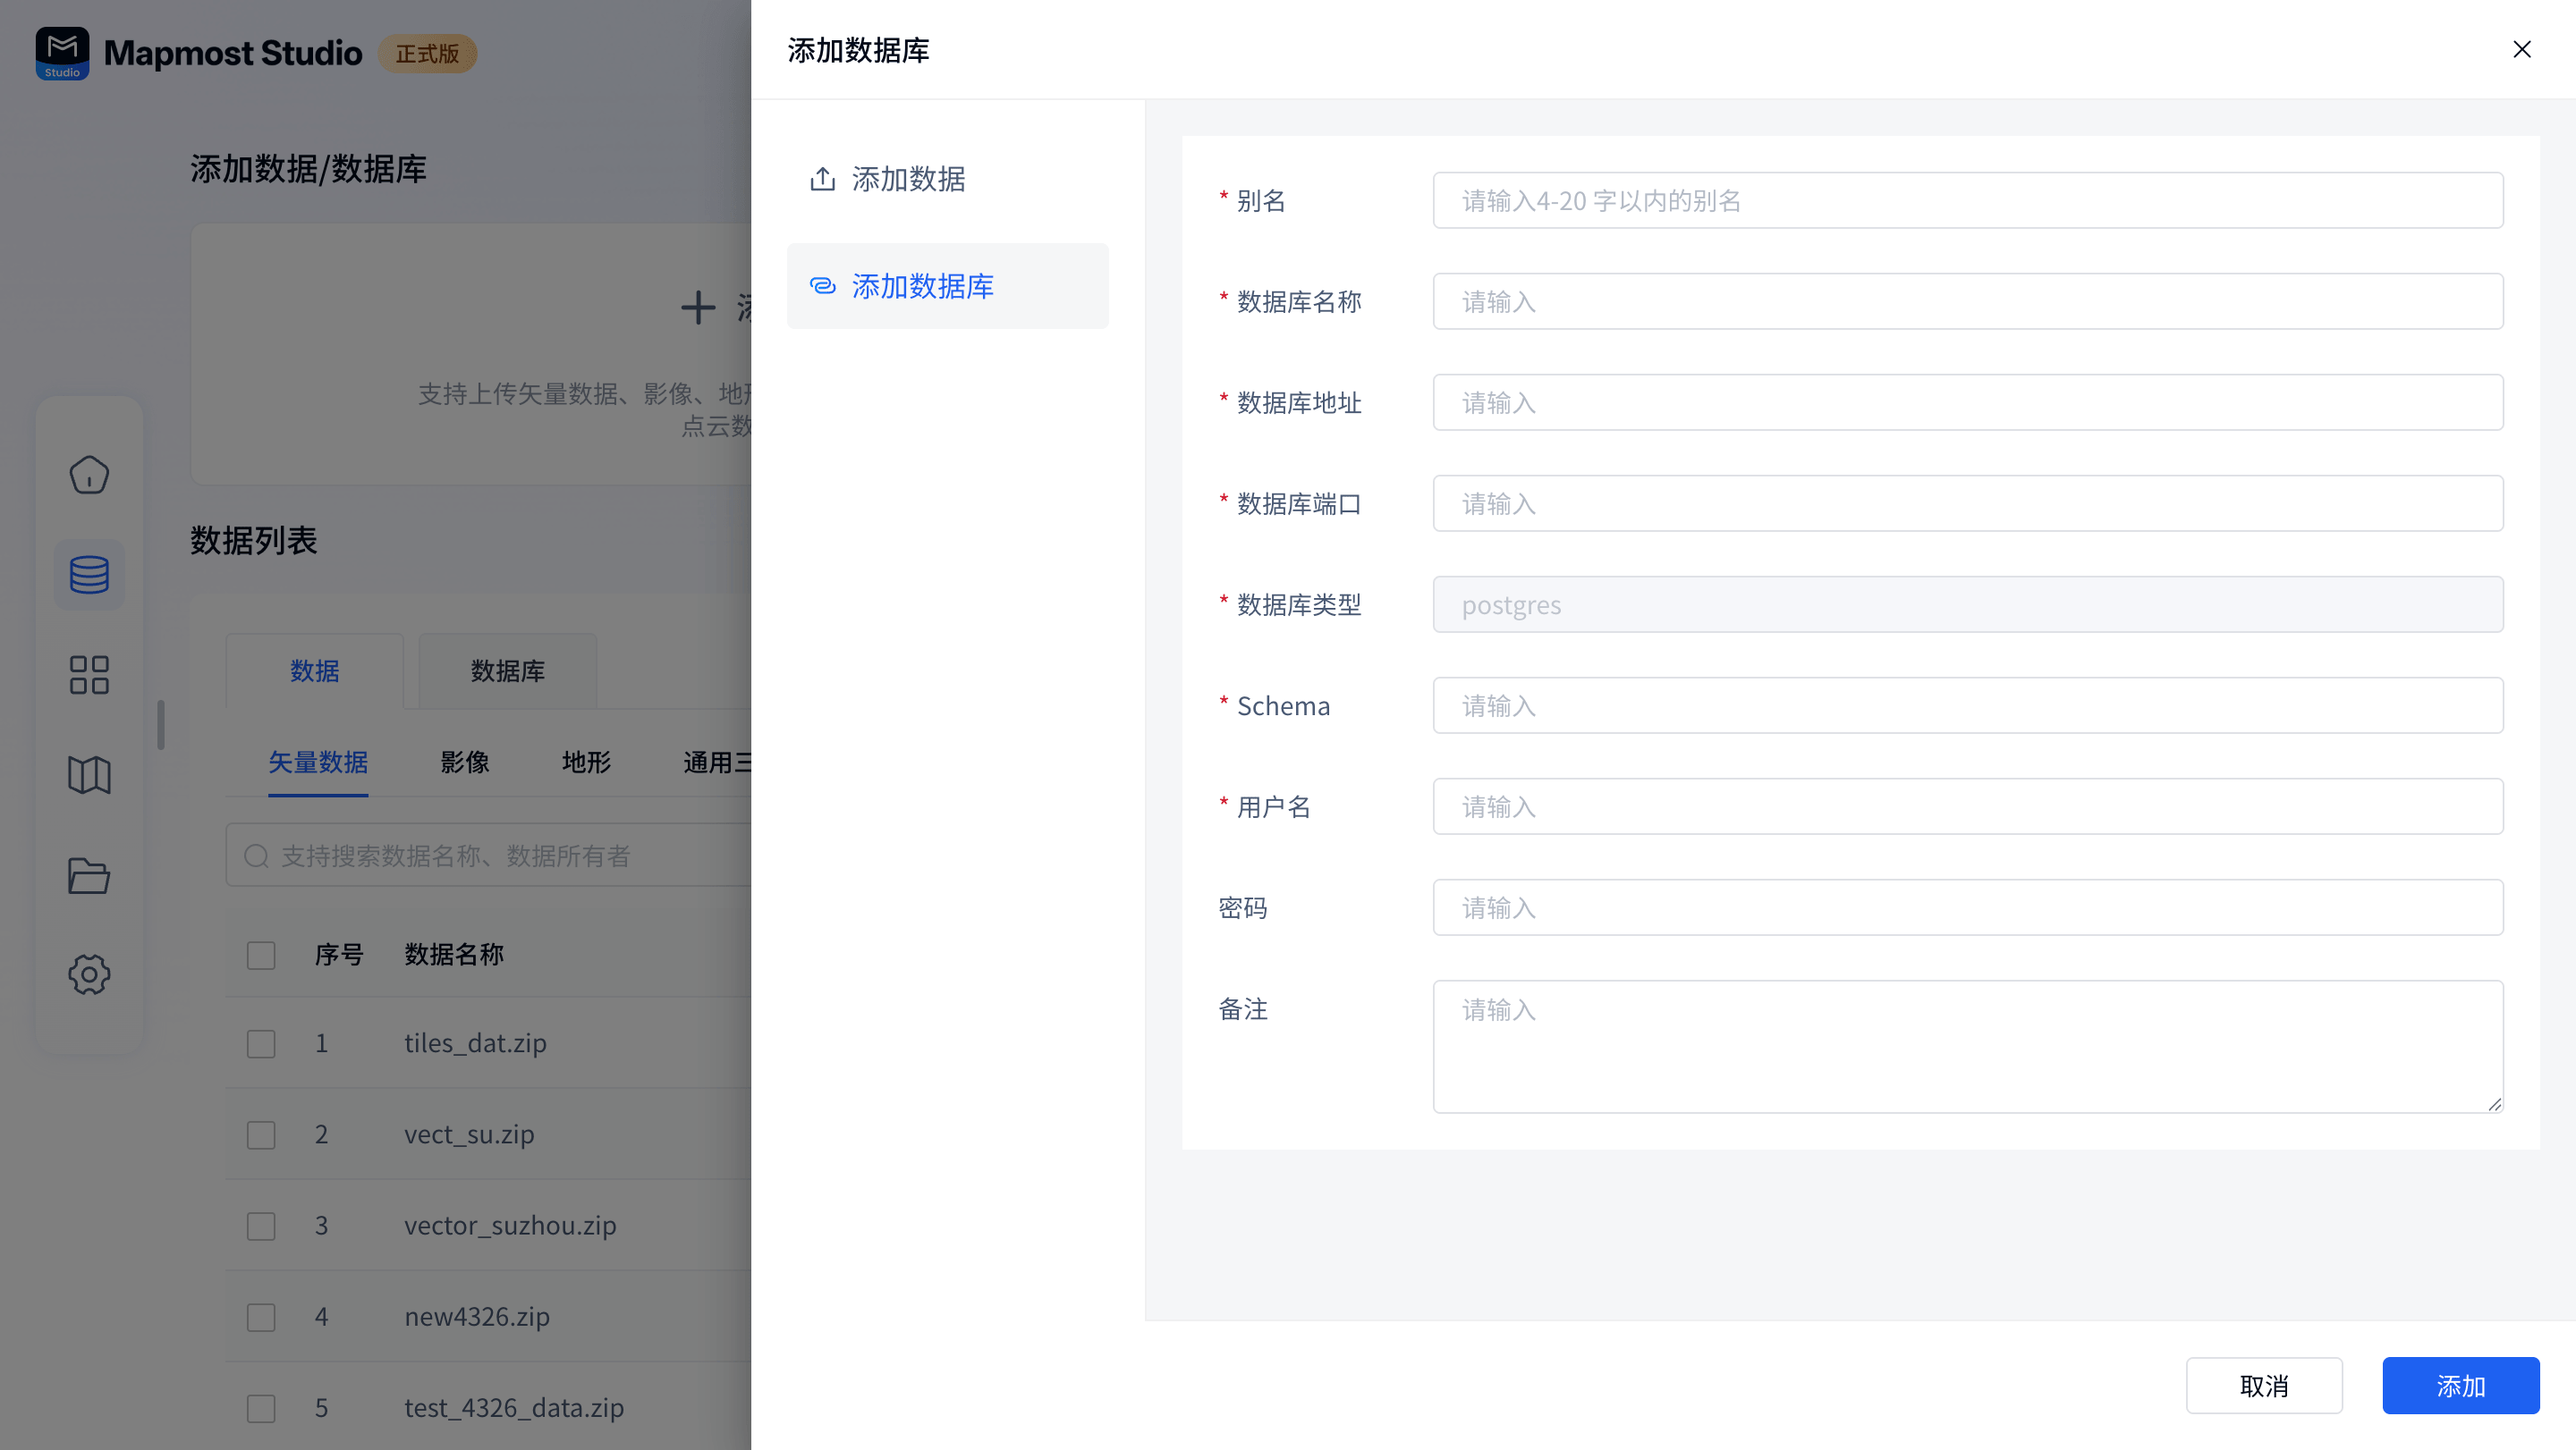Check the box for tiles_dat.zip
Image resolution: width=2576 pixels, height=1450 pixels.
[261, 1043]
